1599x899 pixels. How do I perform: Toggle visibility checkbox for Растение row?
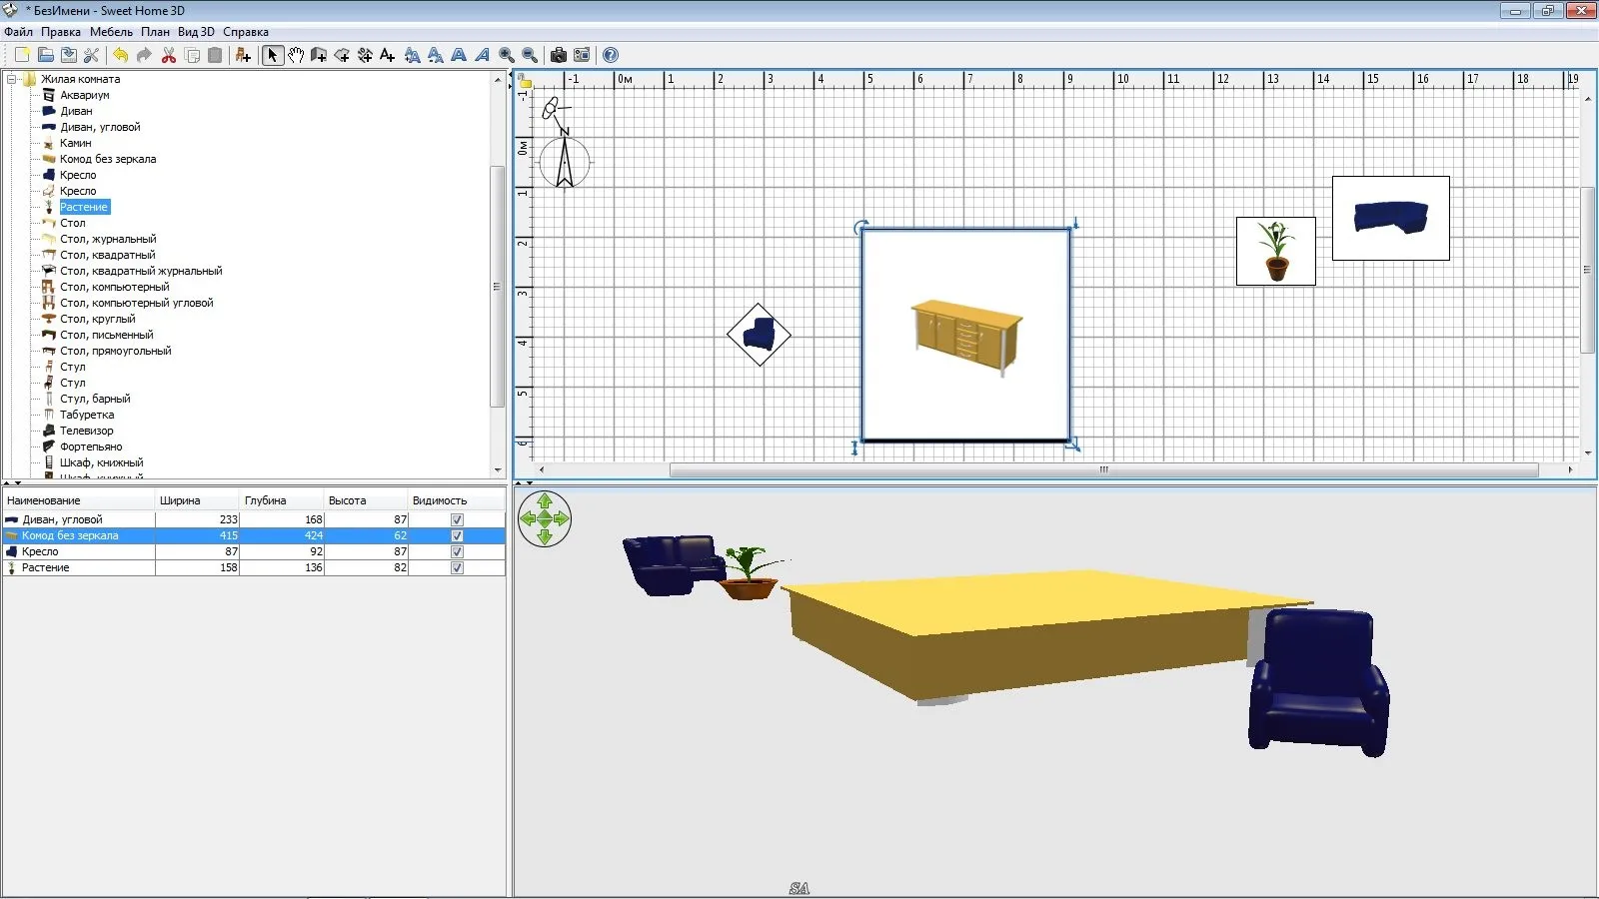pos(457,567)
